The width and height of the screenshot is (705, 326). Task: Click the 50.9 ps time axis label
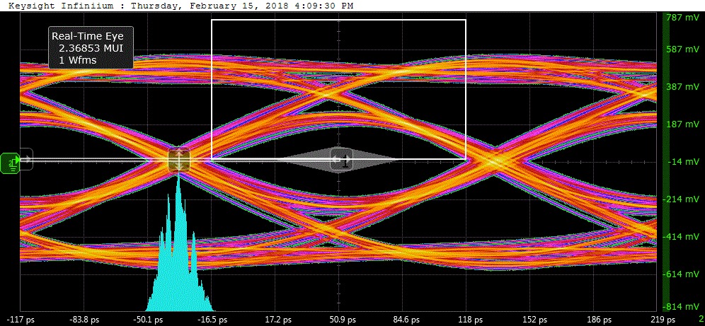(341, 320)
